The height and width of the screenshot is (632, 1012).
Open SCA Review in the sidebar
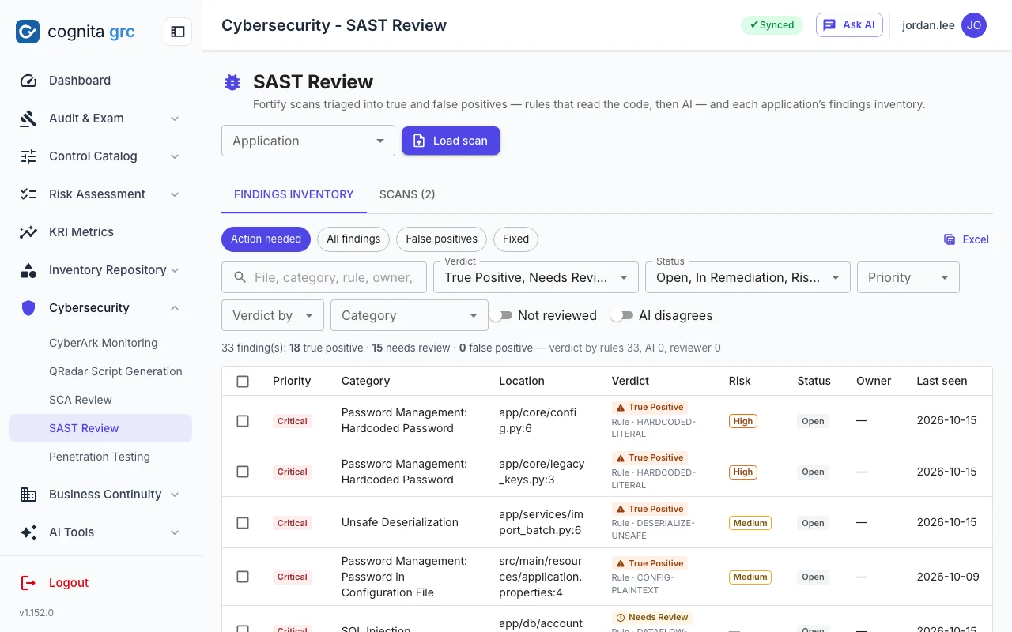(100, 400)
